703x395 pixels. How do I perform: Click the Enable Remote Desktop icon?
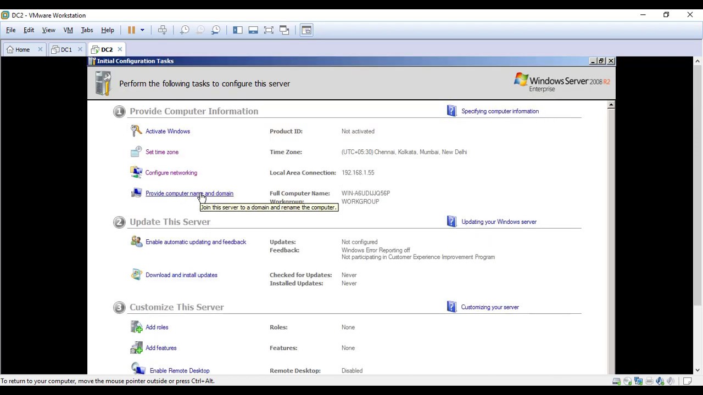[138, 370]
